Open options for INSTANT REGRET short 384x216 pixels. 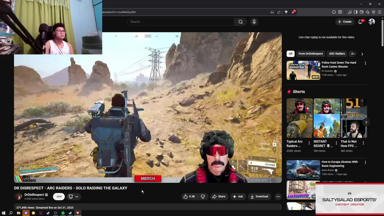(336, 143)
